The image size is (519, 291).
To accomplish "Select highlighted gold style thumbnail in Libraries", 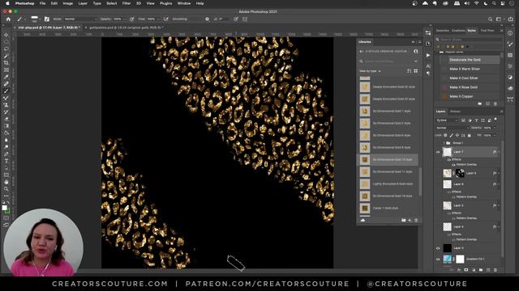I will (365, 160).
